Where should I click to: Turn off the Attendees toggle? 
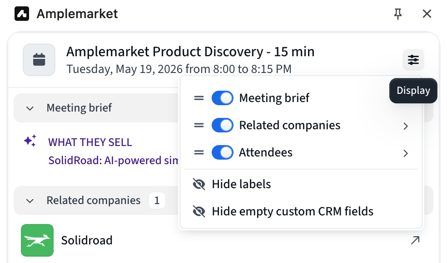tap(222, 152)
